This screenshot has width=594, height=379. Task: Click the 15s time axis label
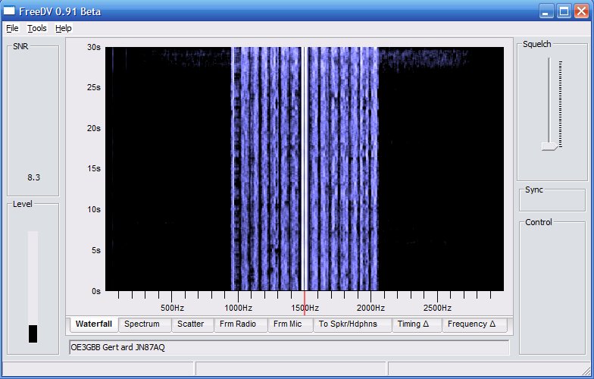point(94,168)
